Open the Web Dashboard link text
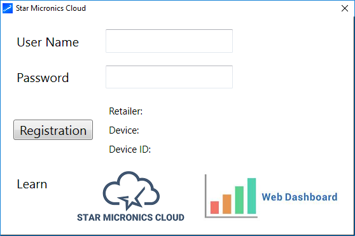 (300, 197)
